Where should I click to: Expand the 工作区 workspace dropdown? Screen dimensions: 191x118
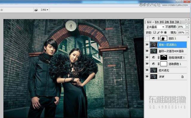coord(44,10)
